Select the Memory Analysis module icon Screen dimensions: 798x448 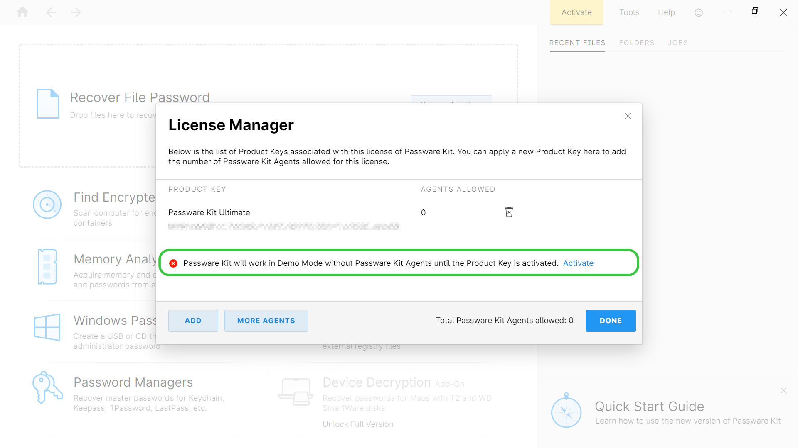(47, 267)
